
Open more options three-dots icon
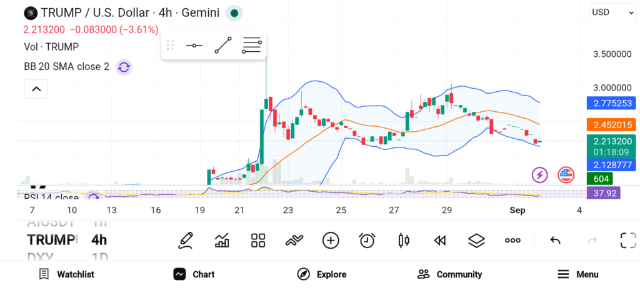(x=512, y=241)
